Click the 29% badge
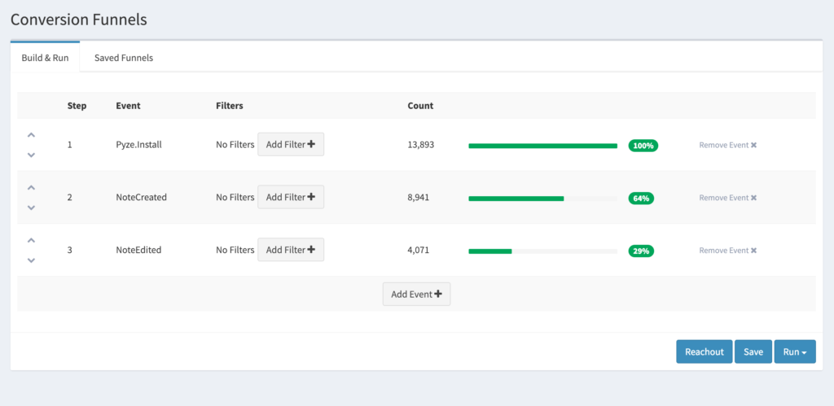The height and width of the screenshot is (406, 834). [x=641, y=251]
